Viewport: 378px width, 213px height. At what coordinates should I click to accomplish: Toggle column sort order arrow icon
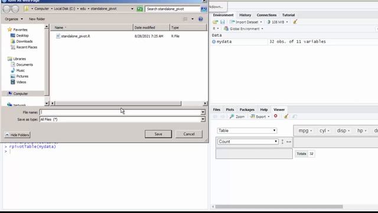click(289, 142)
